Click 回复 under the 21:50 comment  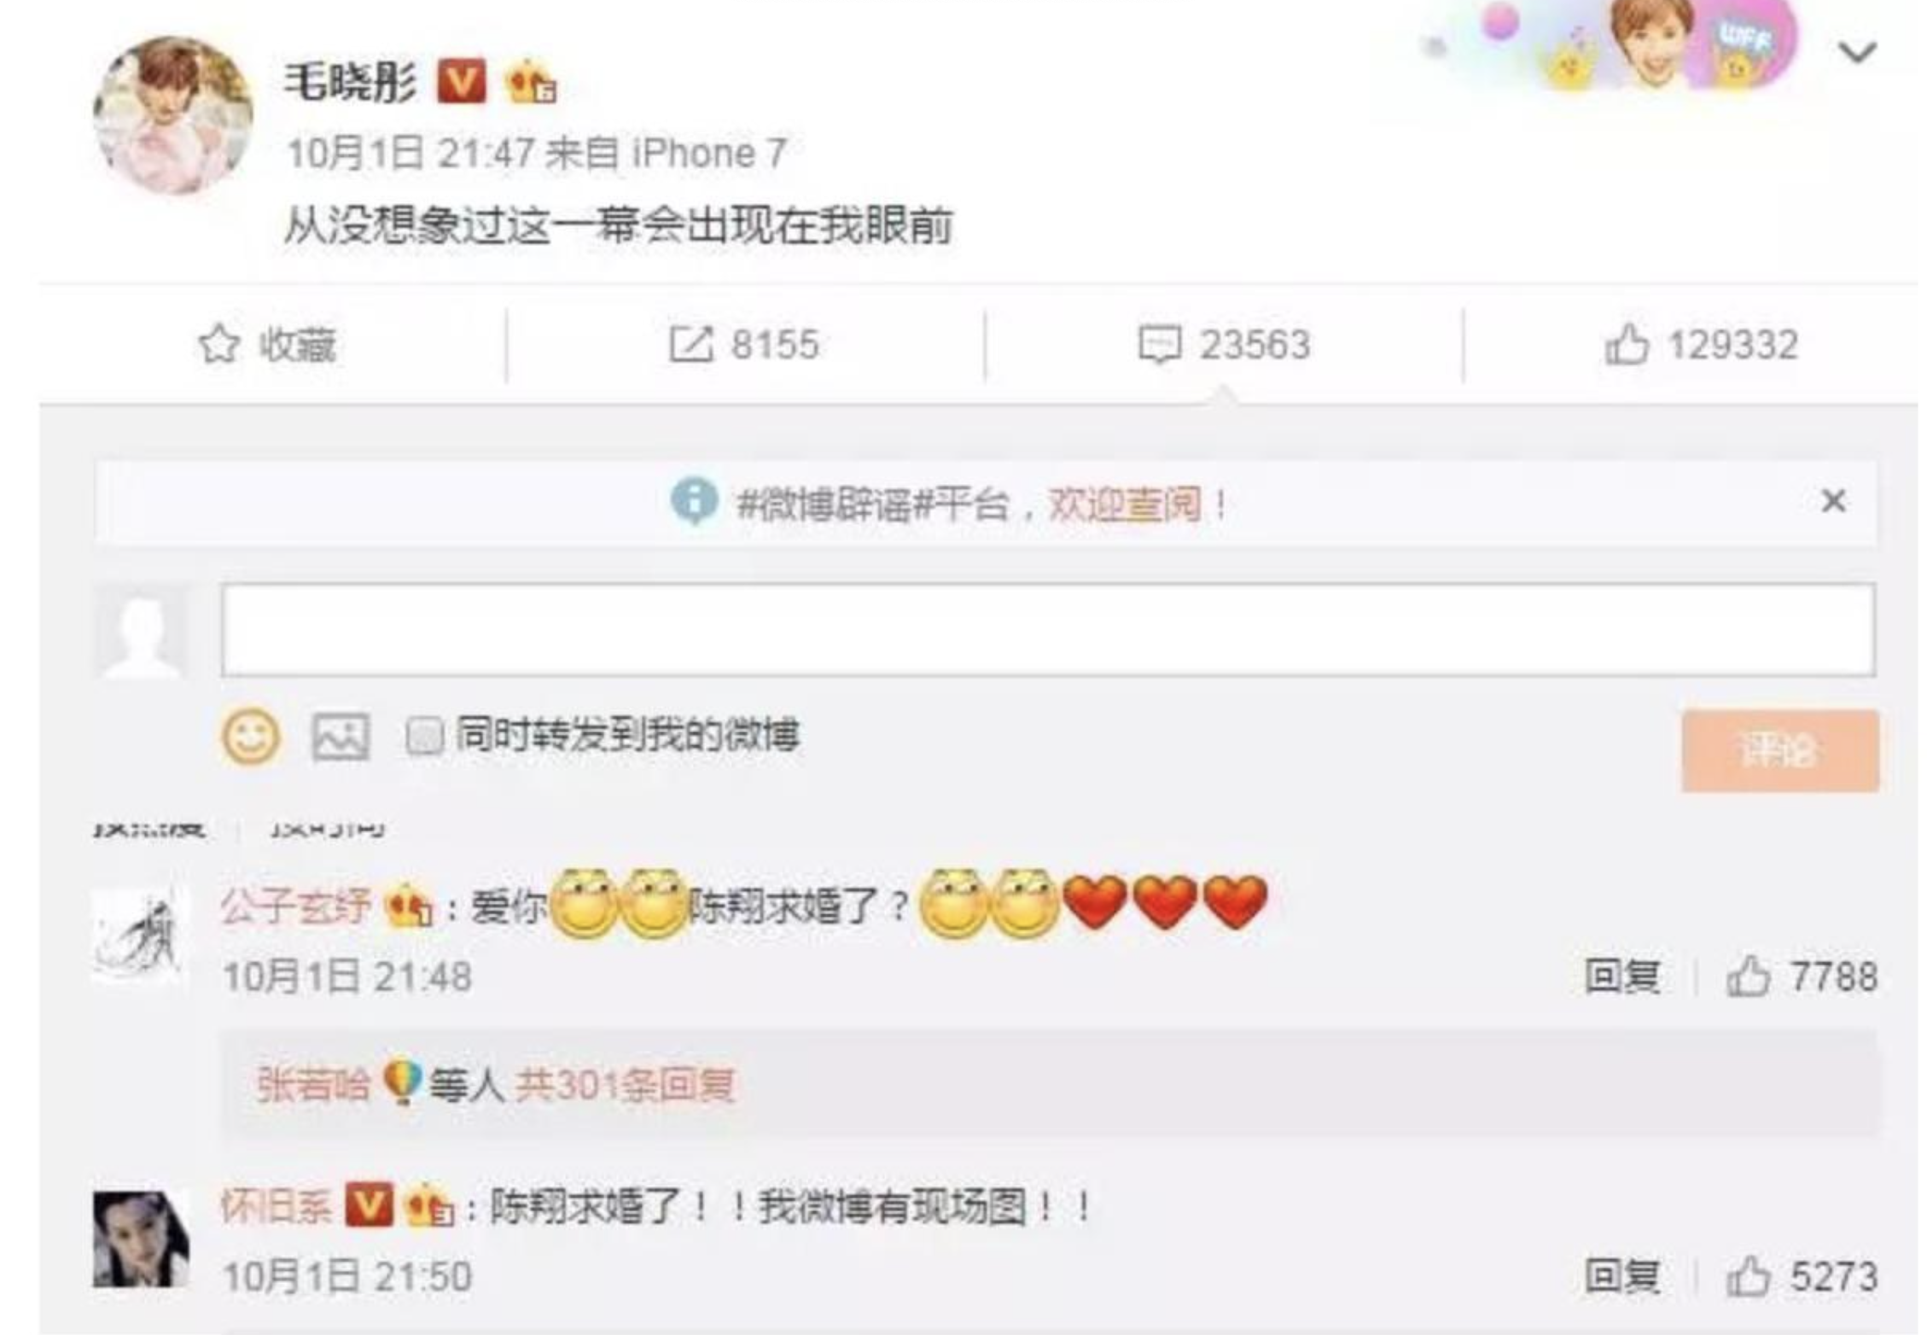point(1622,1277)
